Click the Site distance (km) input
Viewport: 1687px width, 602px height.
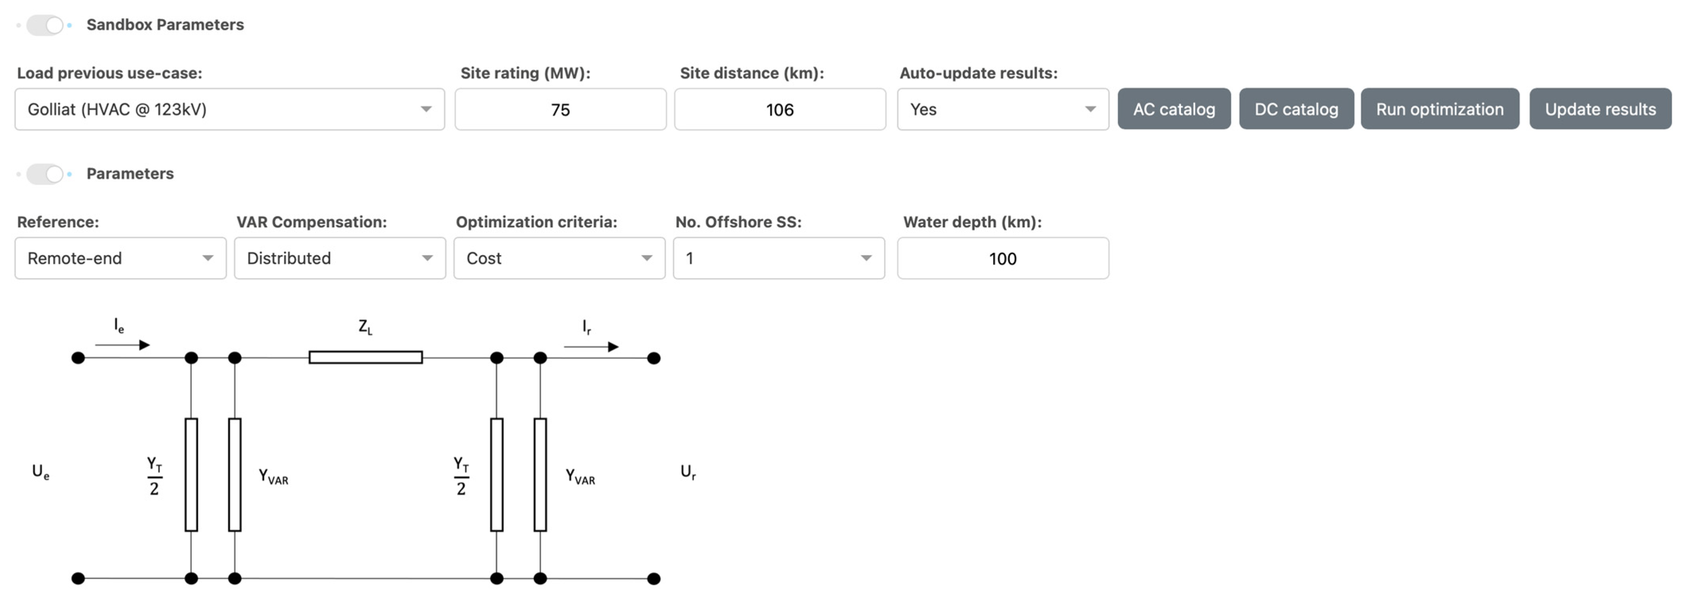click(780, 109)
